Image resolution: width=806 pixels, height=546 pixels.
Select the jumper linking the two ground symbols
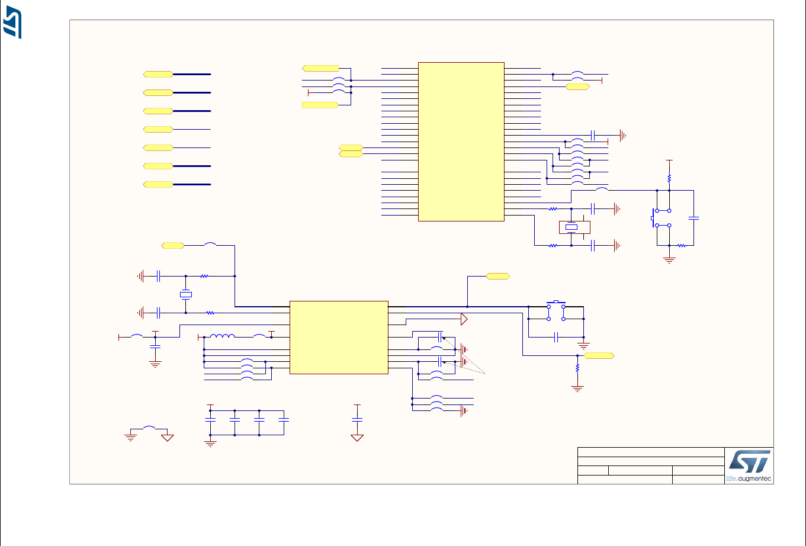tap(149, 428)
